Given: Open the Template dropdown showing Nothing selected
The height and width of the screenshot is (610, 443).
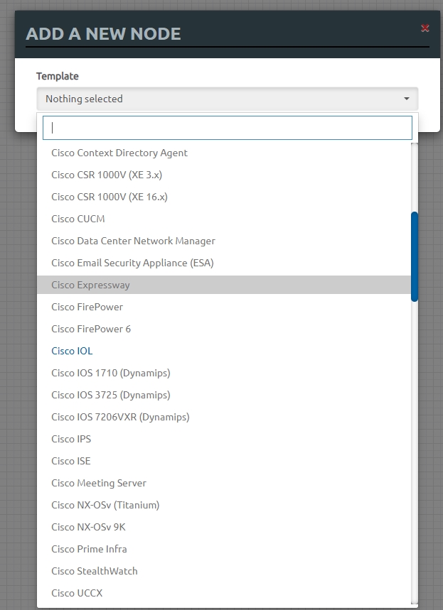Looking at the screenshot, I should pyautogui.click(x=228, y=99).
